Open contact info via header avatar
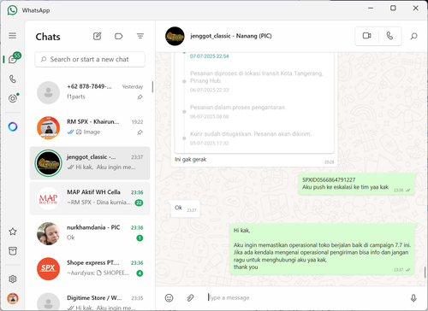This screenshot has height=311, width=428. pos(175,36)
